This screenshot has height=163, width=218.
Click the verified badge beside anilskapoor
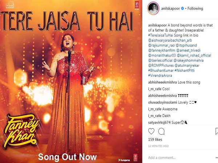point(182,8)
